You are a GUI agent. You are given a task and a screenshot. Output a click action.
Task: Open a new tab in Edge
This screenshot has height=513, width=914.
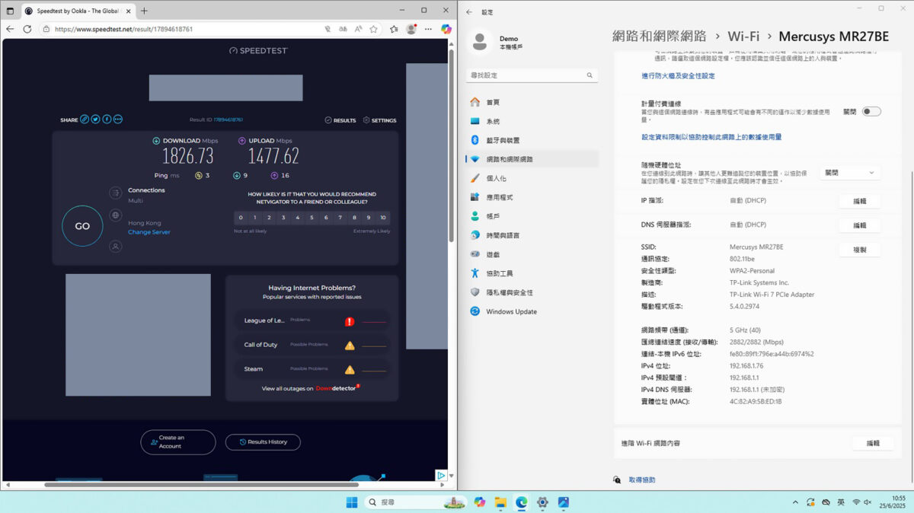coord(144,11)
